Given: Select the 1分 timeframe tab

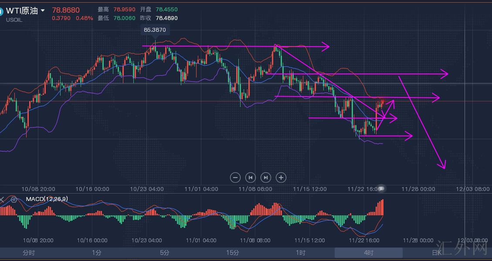Looking at the screenshot, I should (x=97, y=253).
